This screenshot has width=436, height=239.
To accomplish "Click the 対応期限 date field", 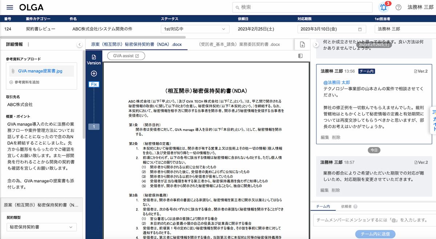I will point(331,29).
